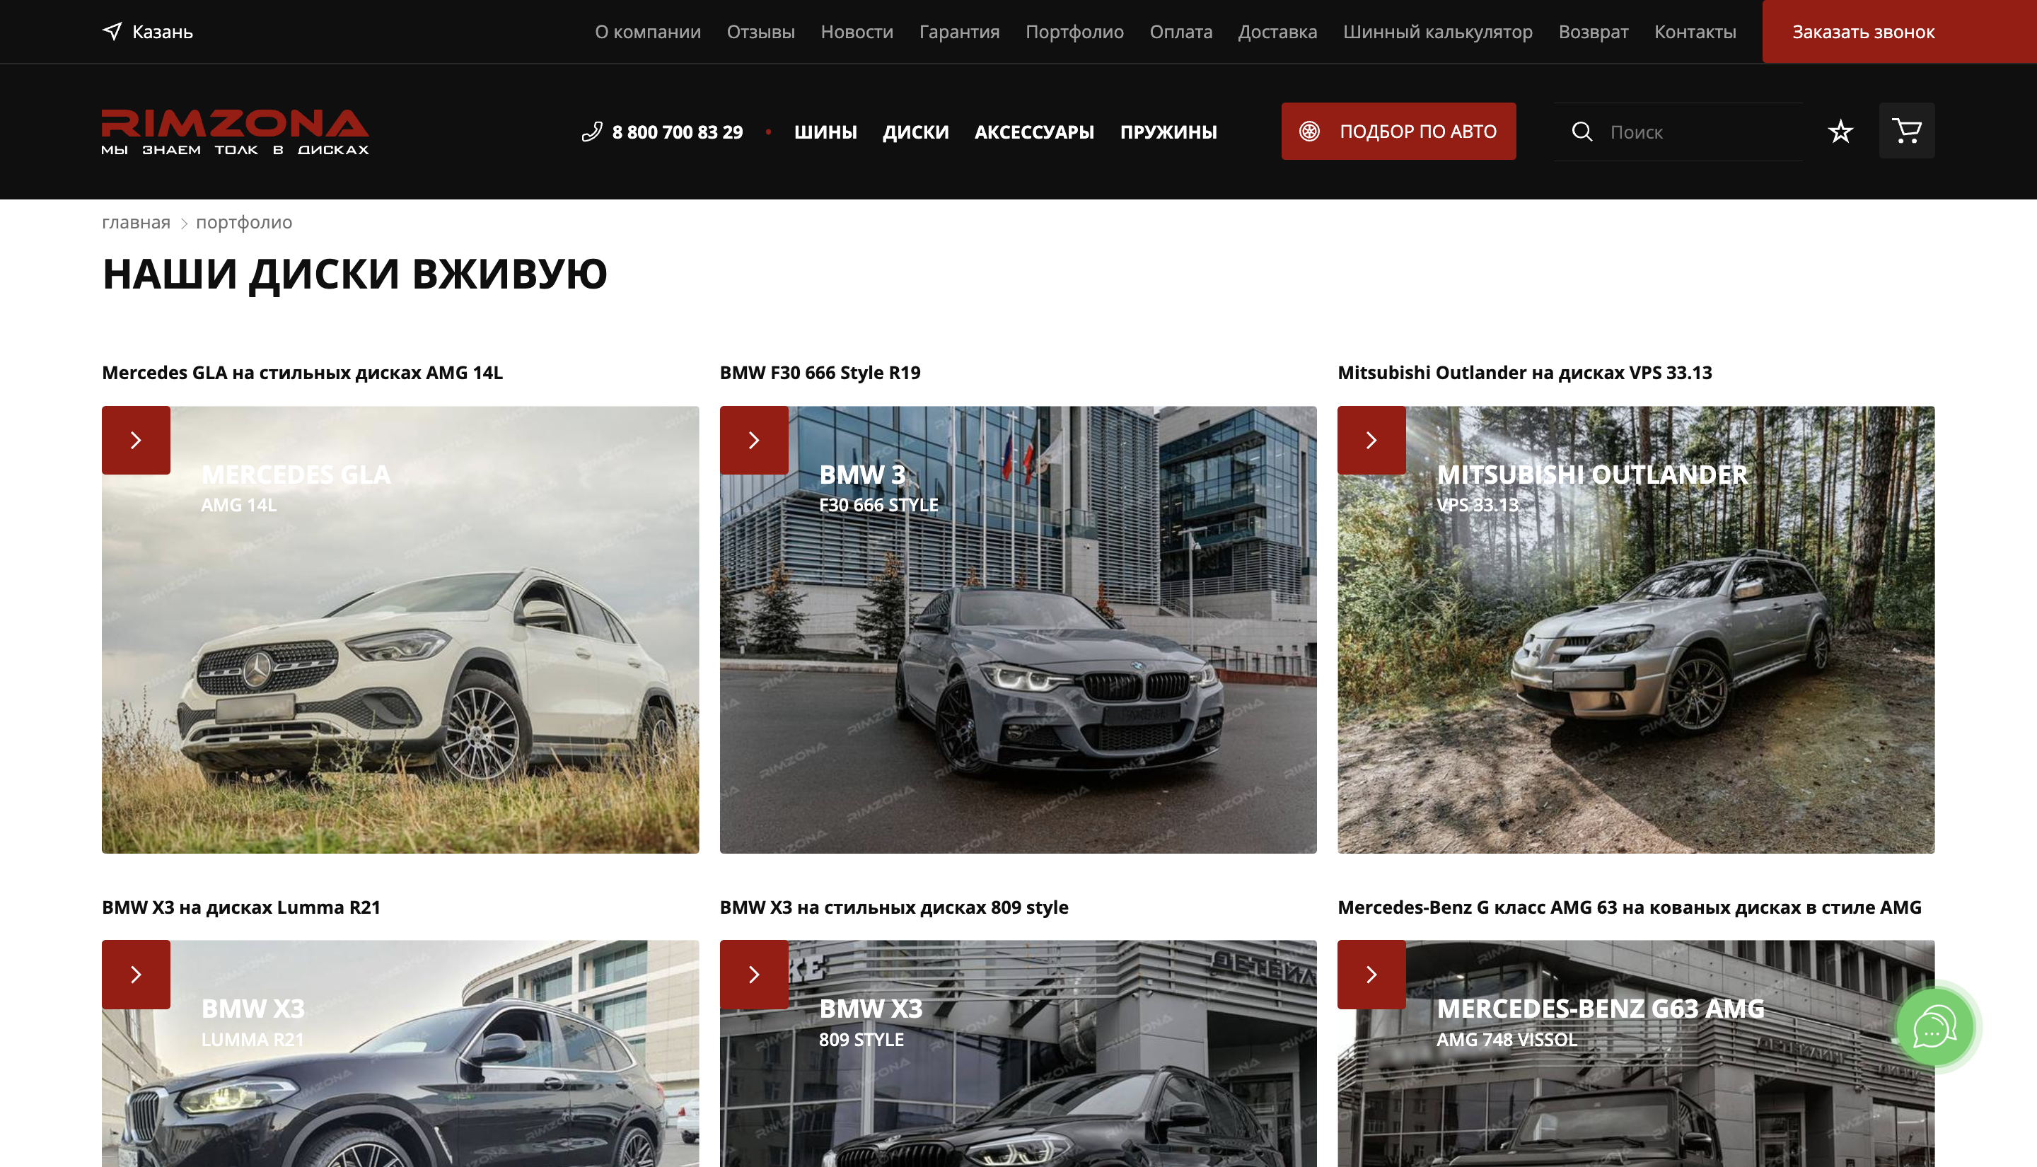The image size is (2037, 1167).
Task: Click the ПОДБОР ПО АВТО button
Action: 1398,132
